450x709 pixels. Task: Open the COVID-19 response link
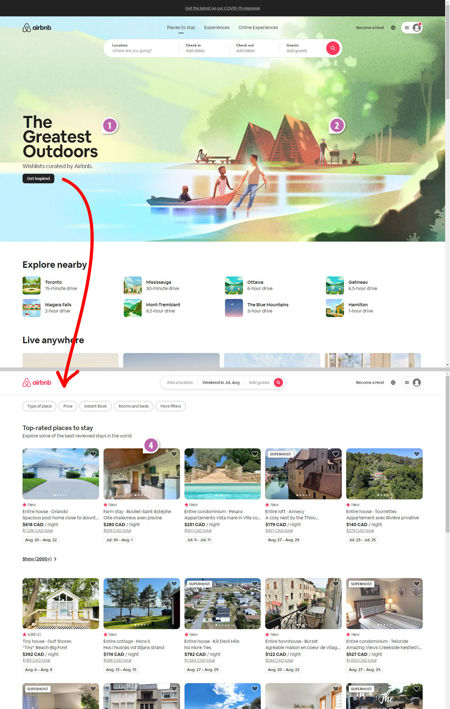tap(222, 8)
